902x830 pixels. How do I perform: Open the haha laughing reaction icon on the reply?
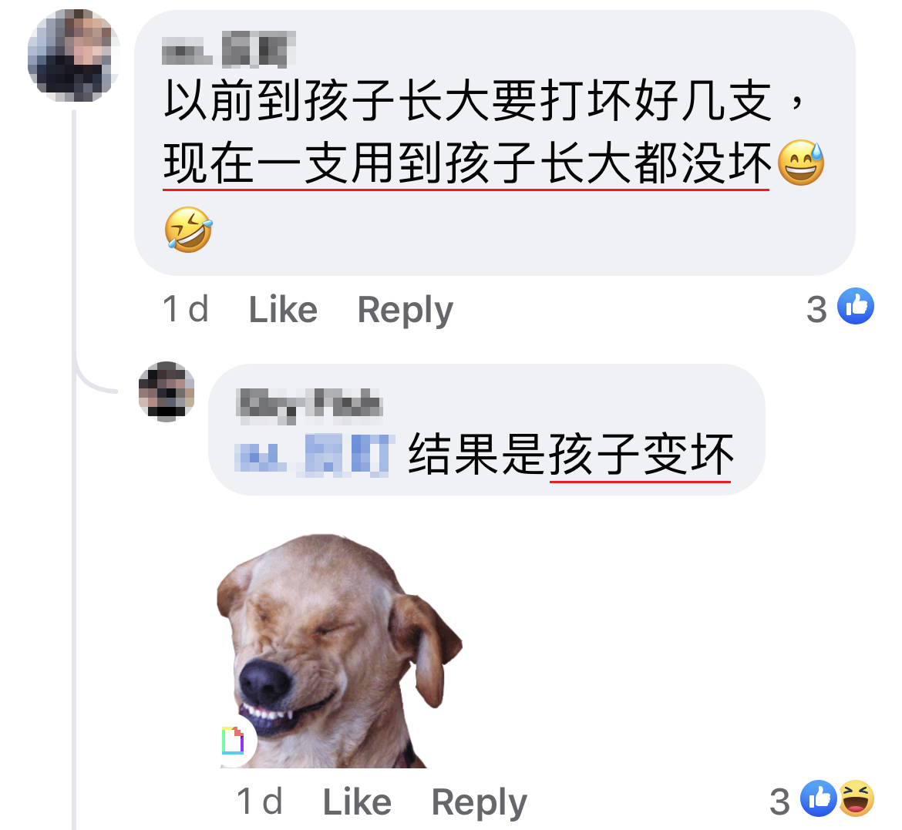point(857,798)
